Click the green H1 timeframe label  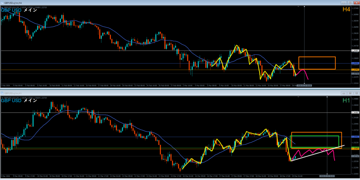coord(346,101)
